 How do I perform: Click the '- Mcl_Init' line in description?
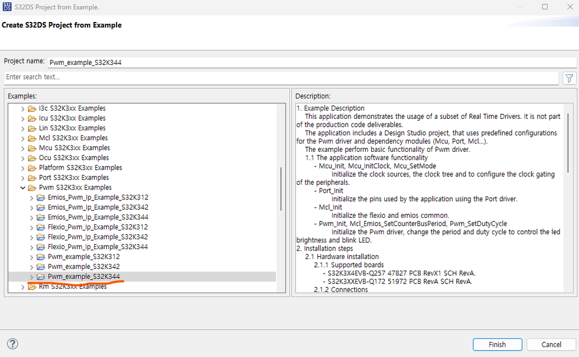[x=328, y=207]
